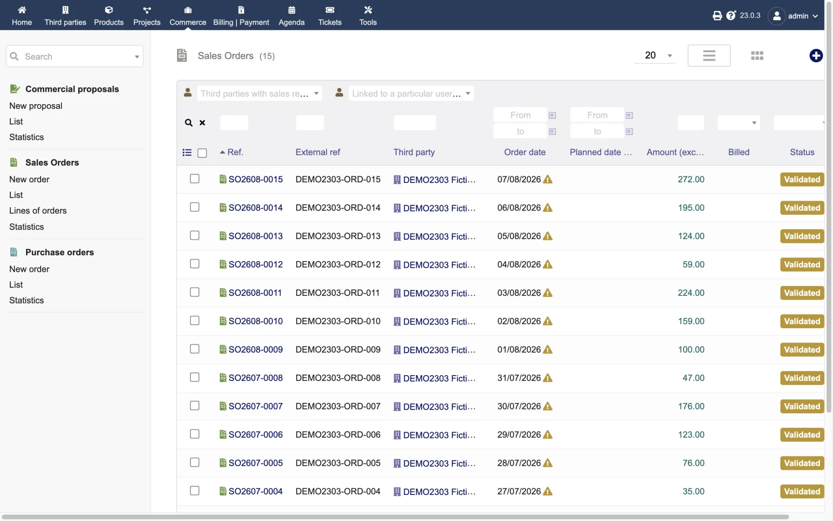Click the column selector list icon
The image size is (833, 521).
click(x=187, y=153)
